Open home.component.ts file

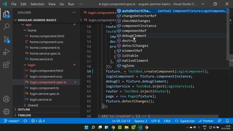45,48
